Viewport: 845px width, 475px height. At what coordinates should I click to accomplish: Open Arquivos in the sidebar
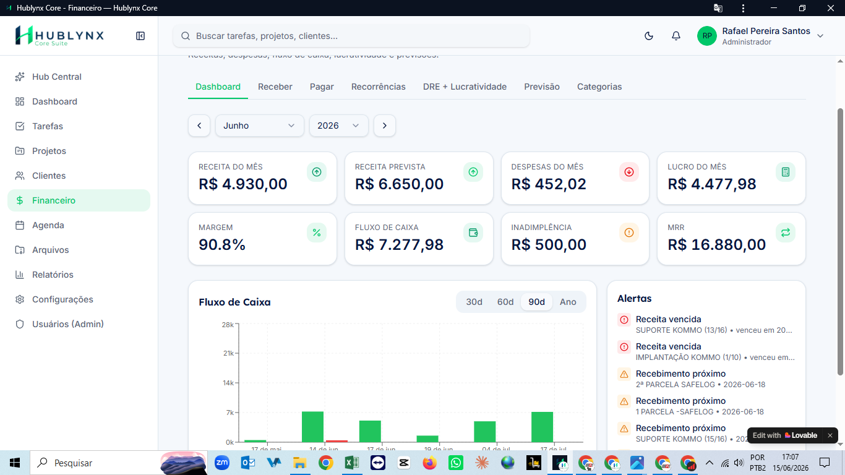[x=79, y=250]
